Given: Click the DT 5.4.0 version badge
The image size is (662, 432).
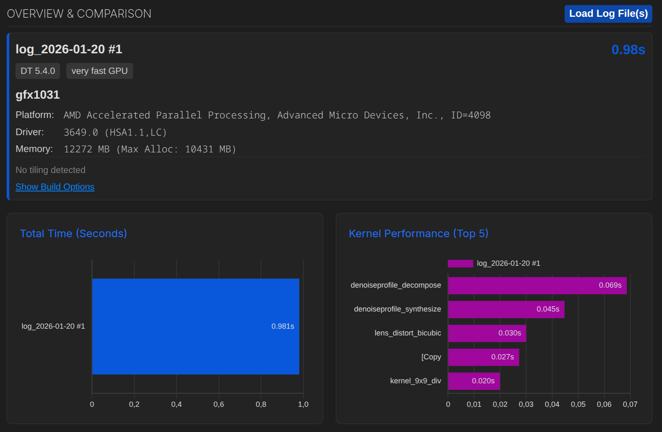Looking at the screenshot, I should click(38, 71).
